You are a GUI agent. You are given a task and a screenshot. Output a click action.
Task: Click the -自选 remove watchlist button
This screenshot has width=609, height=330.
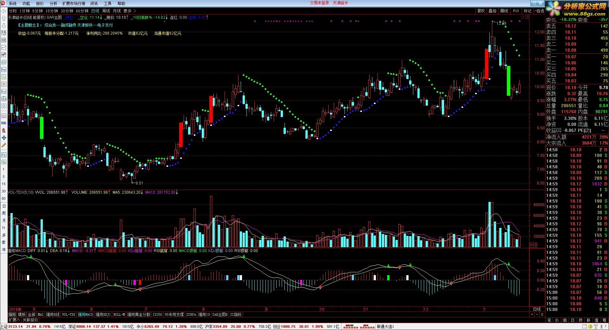coord(539,11)
